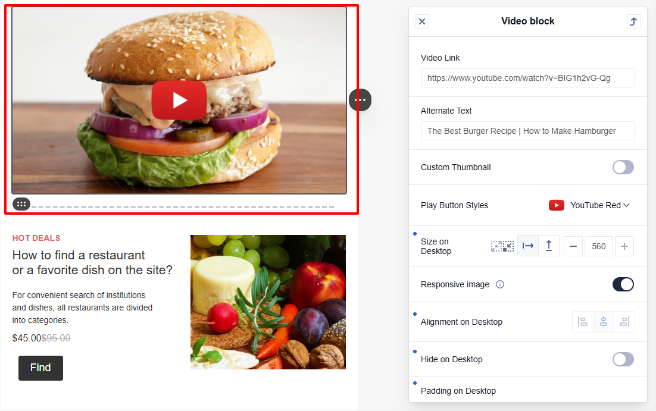Click the 'How to find a restaurant' heading
This screenshot has width=656, height=411.
[92, 262]
